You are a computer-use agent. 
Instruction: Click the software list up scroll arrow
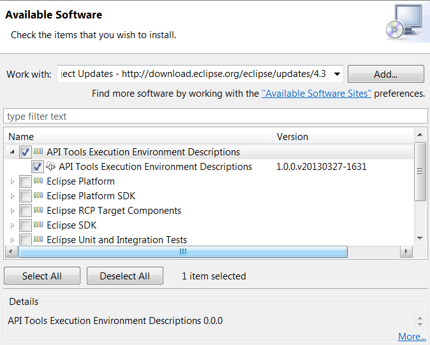(420, 134)
